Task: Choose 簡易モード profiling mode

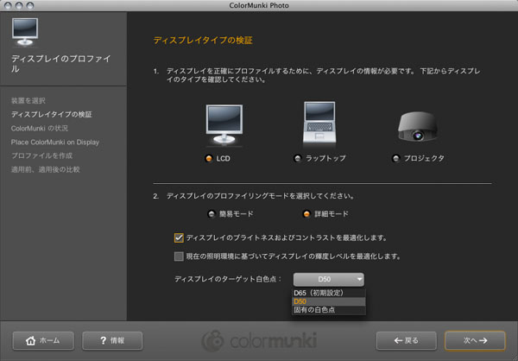Action: 212,214
